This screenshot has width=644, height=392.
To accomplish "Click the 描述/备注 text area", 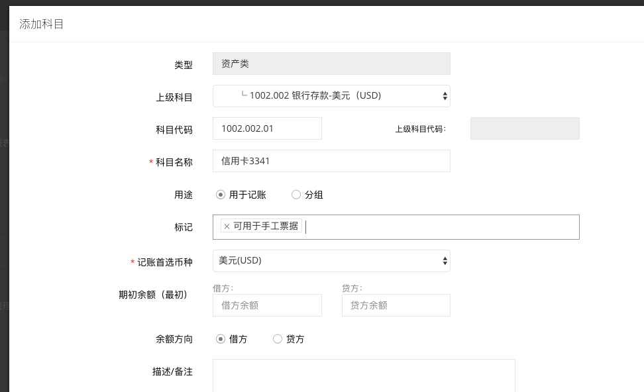I will point(364,375).
